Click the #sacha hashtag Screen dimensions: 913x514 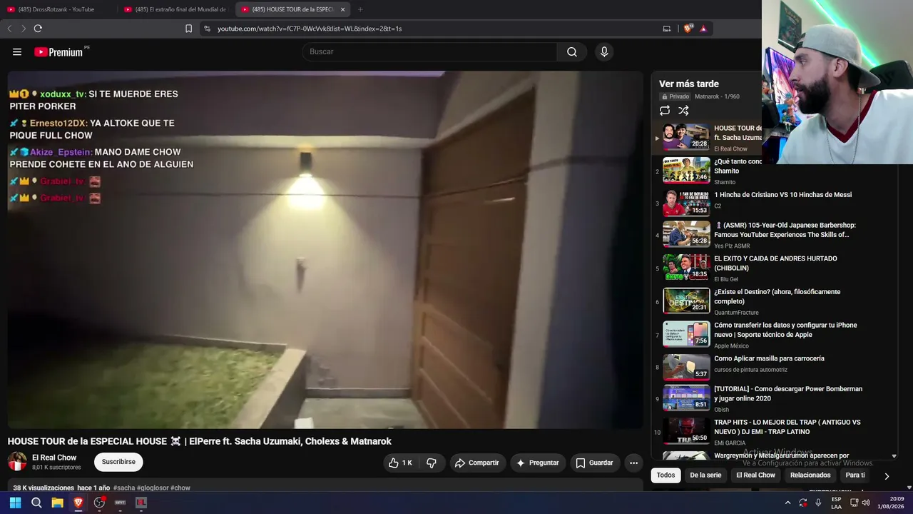tap(123, 488)
